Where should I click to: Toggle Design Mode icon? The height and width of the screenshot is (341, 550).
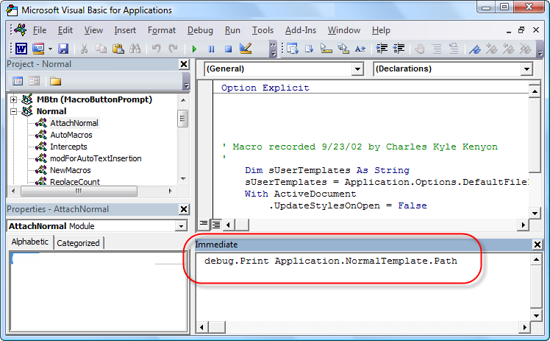tap(246, 49)
